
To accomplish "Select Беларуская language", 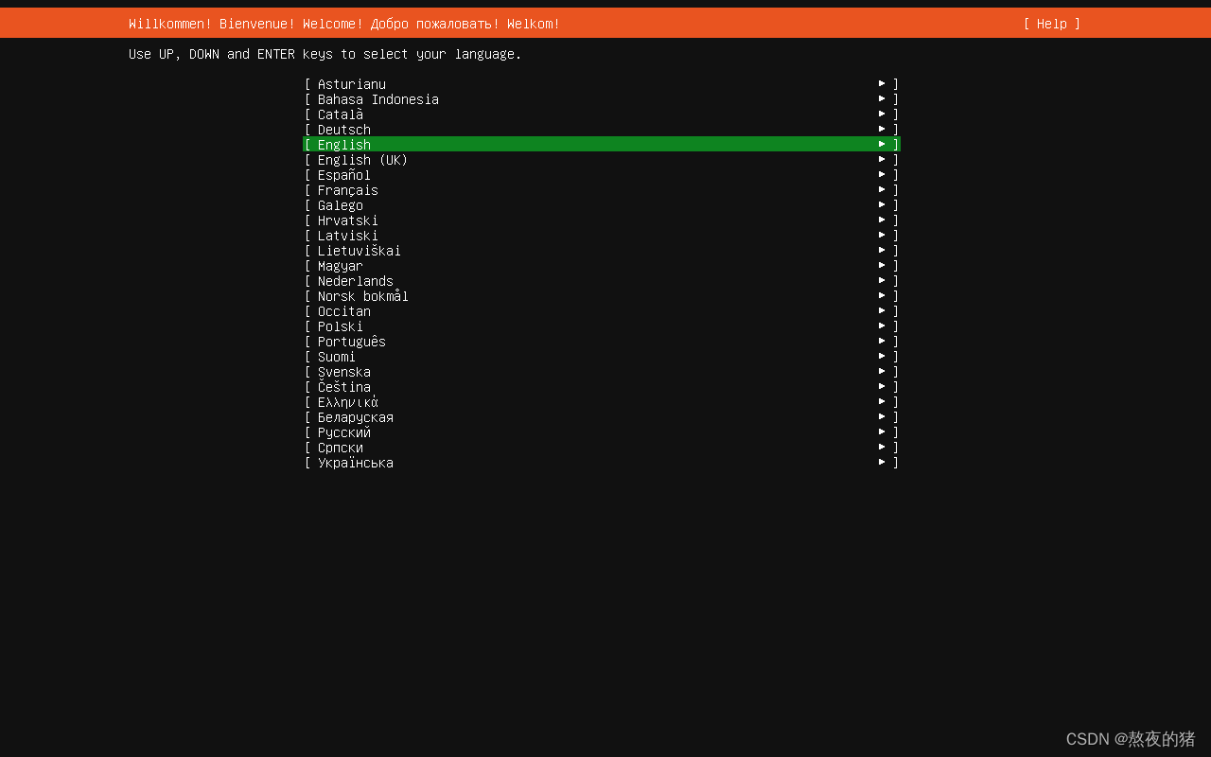I will point(602,416).
